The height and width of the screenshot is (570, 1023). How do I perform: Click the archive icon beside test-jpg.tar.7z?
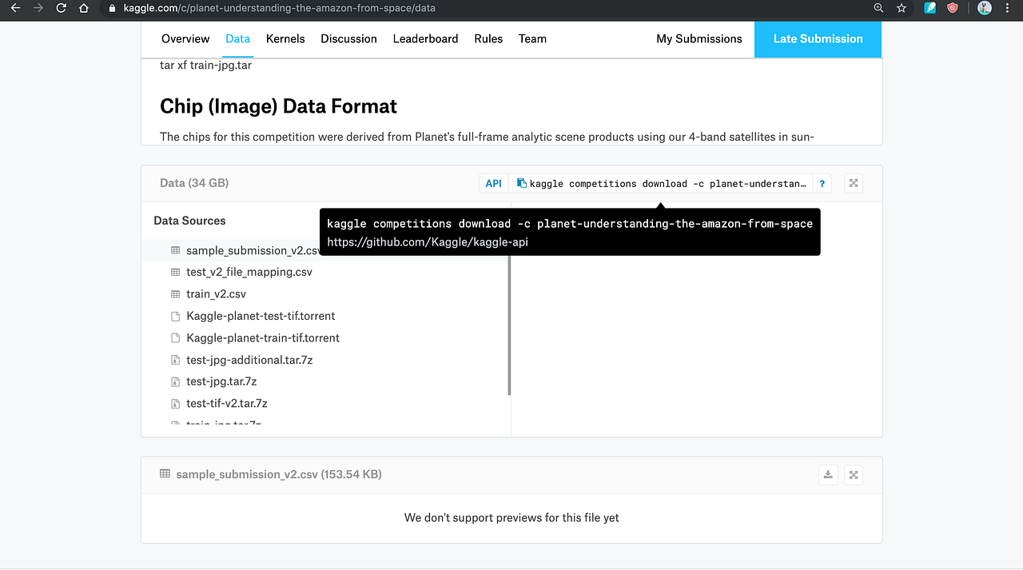tap(174, 381)
